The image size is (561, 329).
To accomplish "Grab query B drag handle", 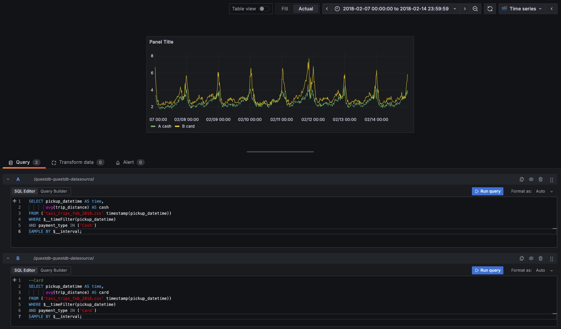I will tap(552, 259).
